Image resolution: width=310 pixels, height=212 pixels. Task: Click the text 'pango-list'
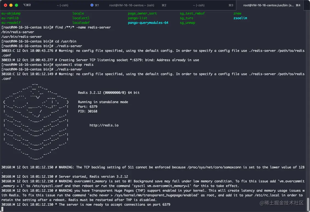click(137, 18)
